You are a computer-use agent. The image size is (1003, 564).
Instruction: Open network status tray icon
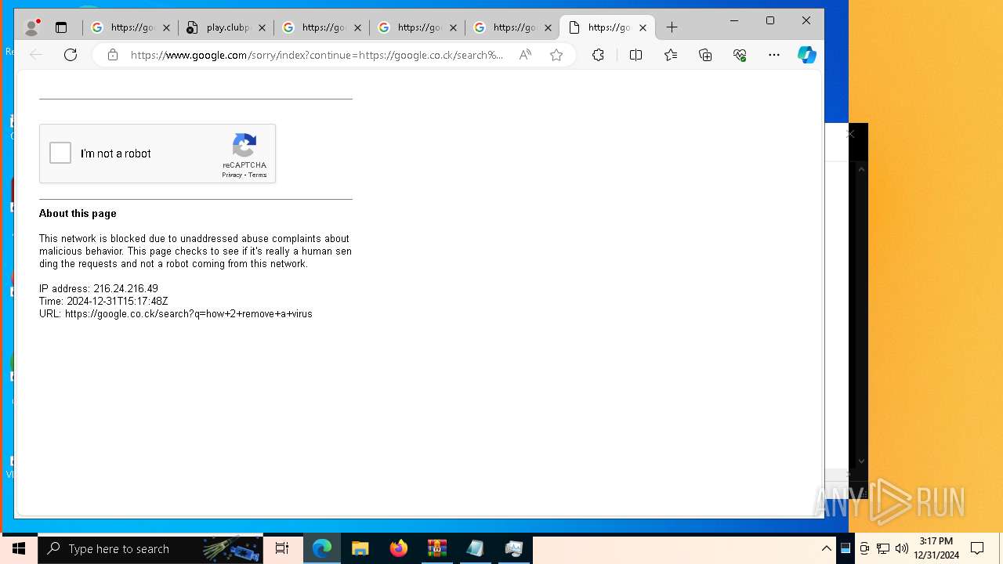[x=883, y=548]
